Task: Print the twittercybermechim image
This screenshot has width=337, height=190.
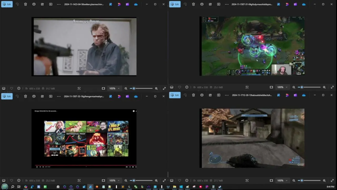Action: [x=34, y=4]
